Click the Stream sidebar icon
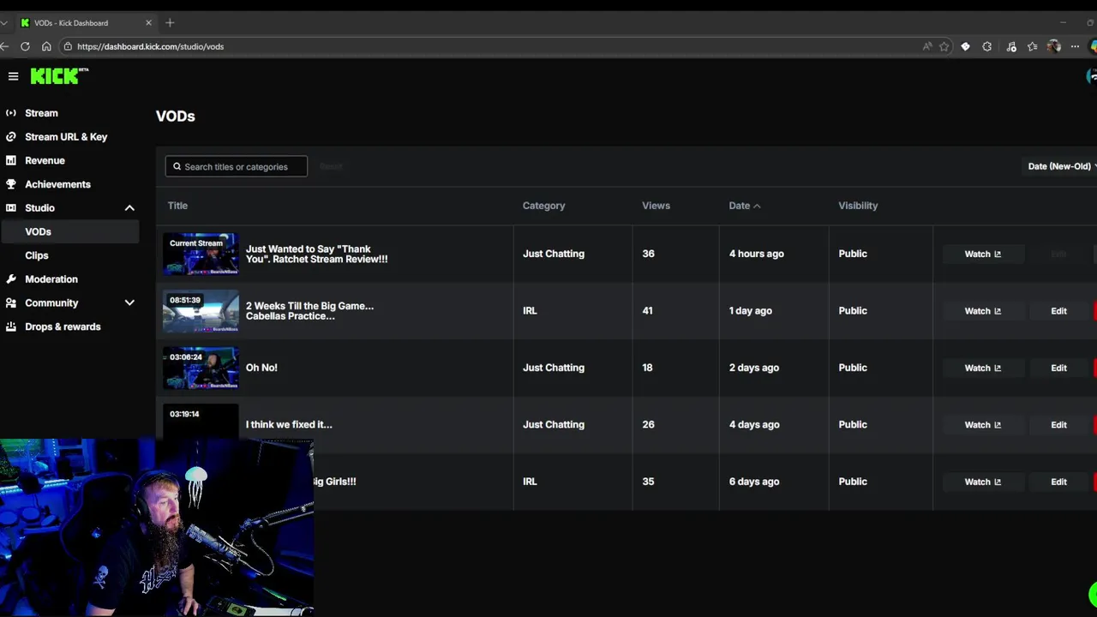 [x=11, y=113]
